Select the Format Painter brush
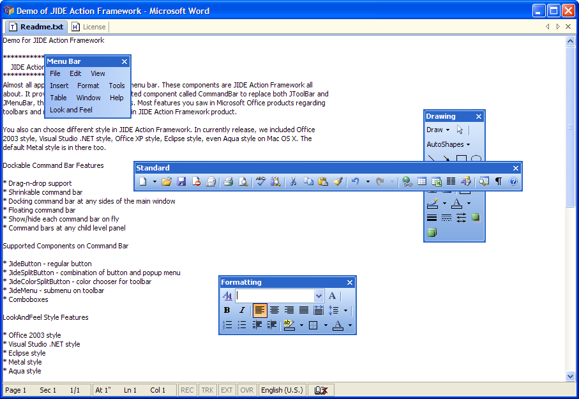 [338, 181]
